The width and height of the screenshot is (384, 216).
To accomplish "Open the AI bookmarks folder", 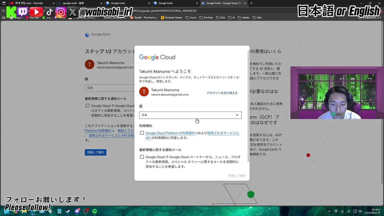I will click(231, 18).
